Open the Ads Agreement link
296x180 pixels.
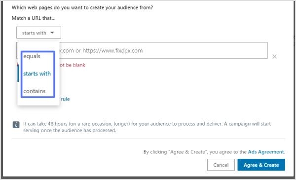(265, 152)
